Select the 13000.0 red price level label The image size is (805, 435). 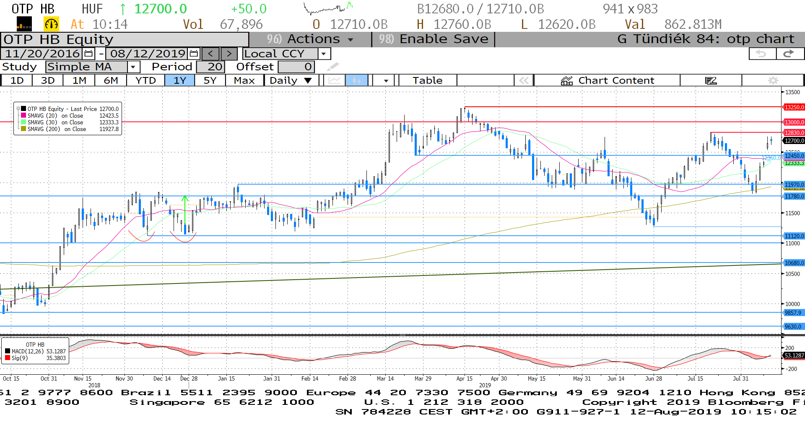[x=794, y=122]
